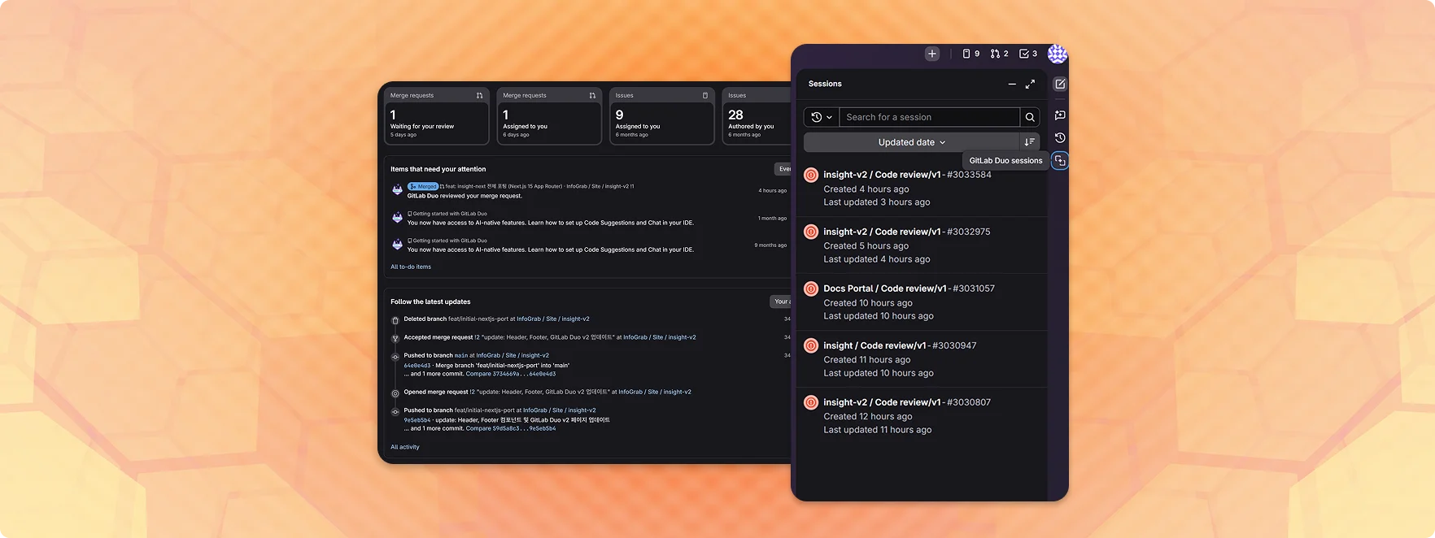
Task: Open Merge requests waiting for your review card
Action: click(436, 116)
